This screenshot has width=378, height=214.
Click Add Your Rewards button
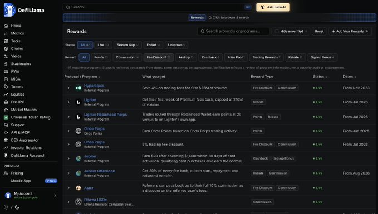[x=350, y=31]
